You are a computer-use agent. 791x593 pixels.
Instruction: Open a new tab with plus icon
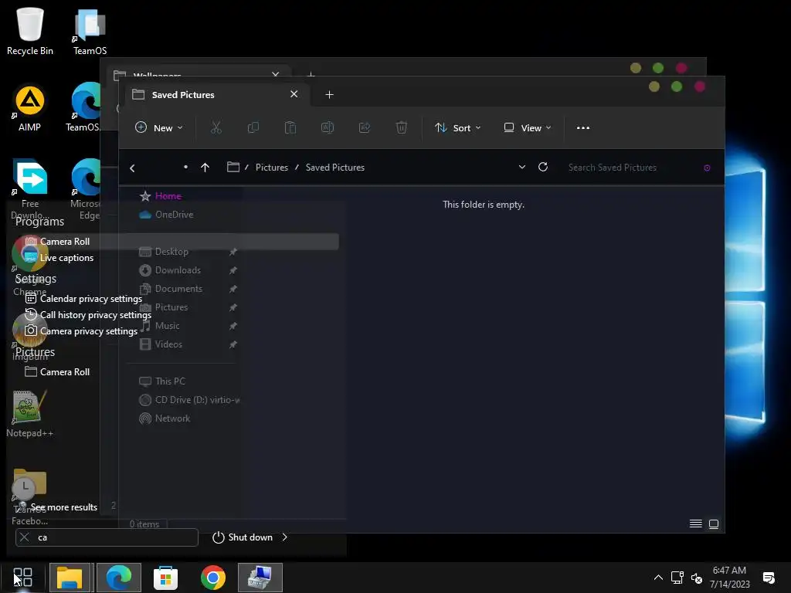(x=329, y=95)
